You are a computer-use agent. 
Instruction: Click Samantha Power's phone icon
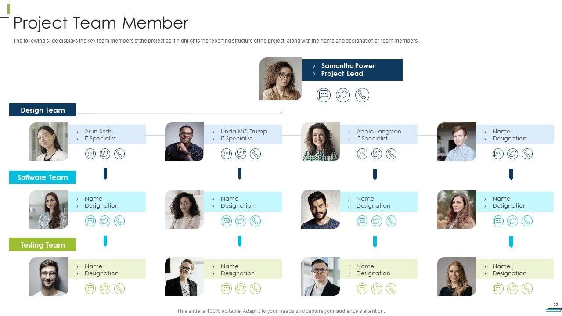click(362, 95)
